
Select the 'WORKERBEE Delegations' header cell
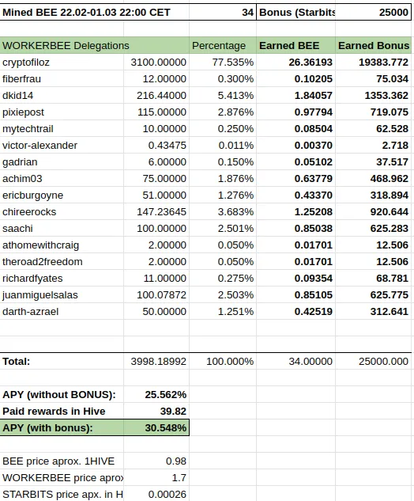[94, 45]
